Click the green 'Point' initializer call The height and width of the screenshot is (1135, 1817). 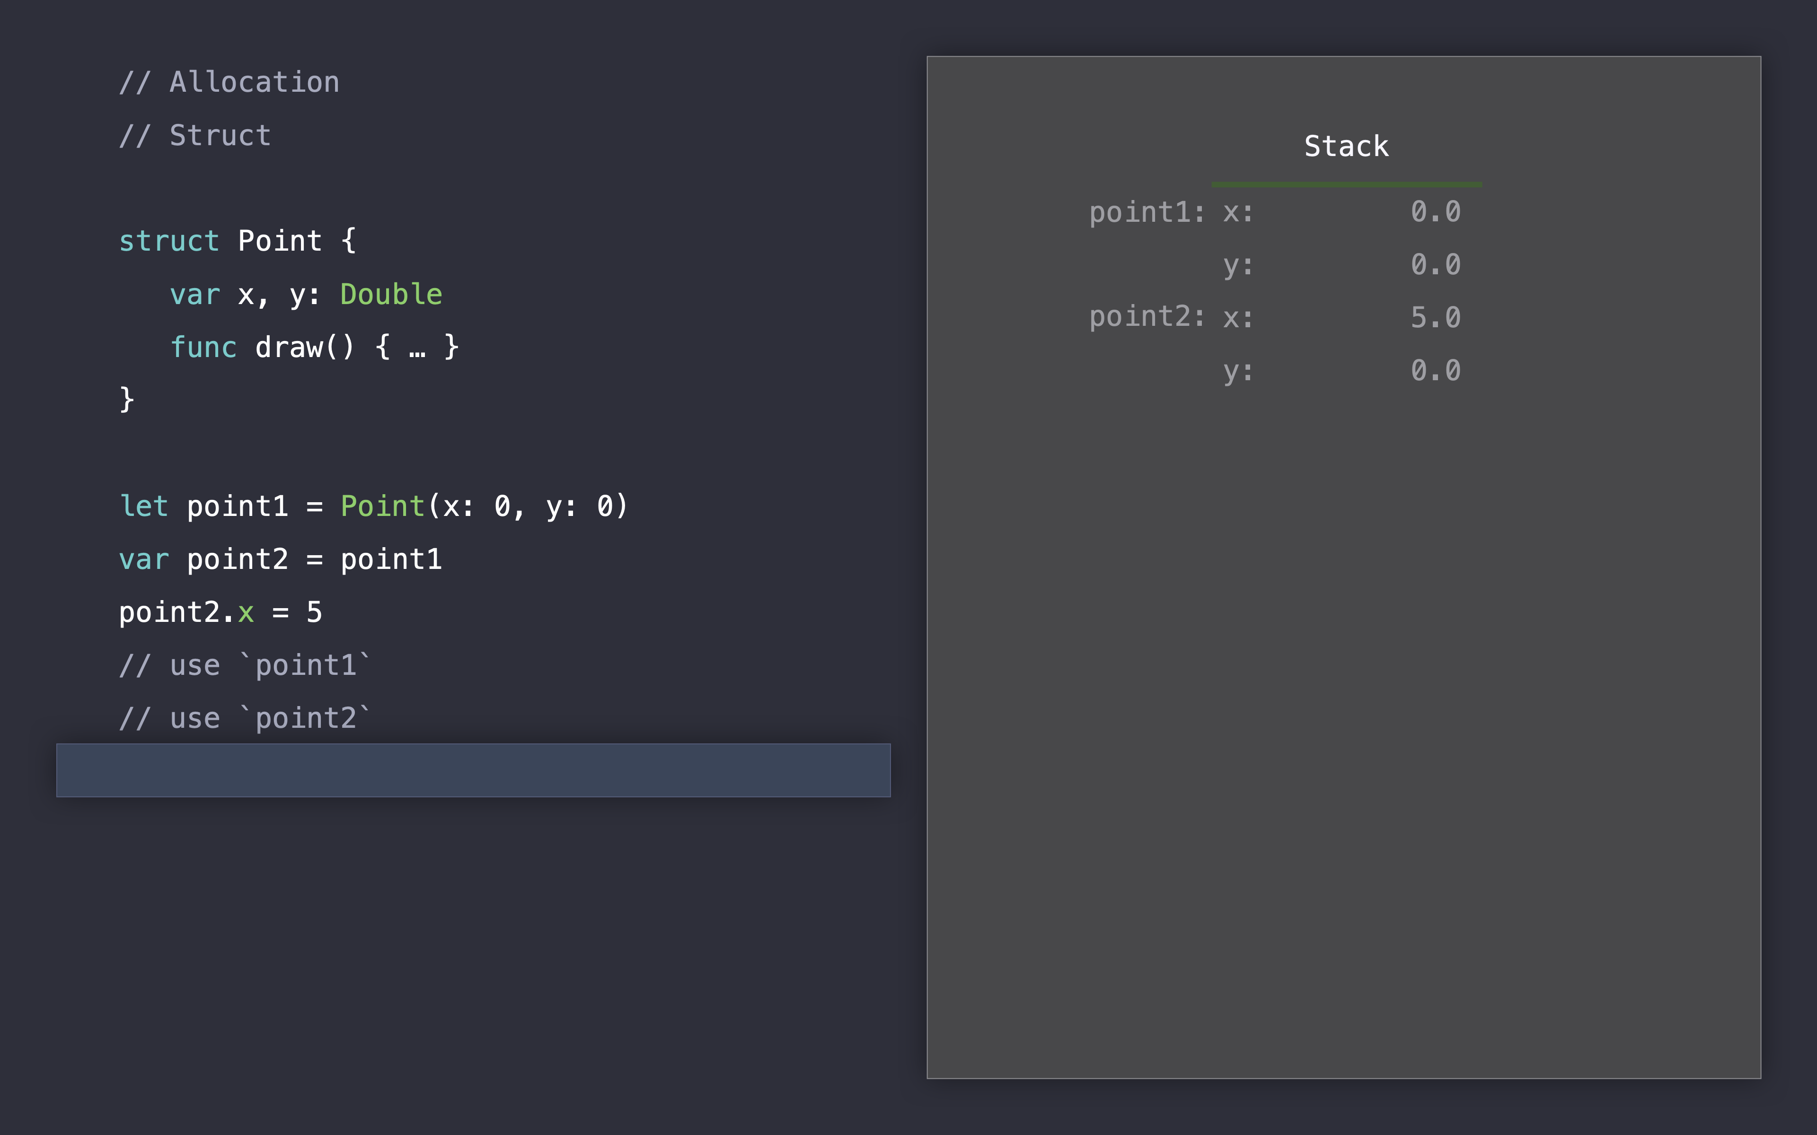click(x=382, y=506)
